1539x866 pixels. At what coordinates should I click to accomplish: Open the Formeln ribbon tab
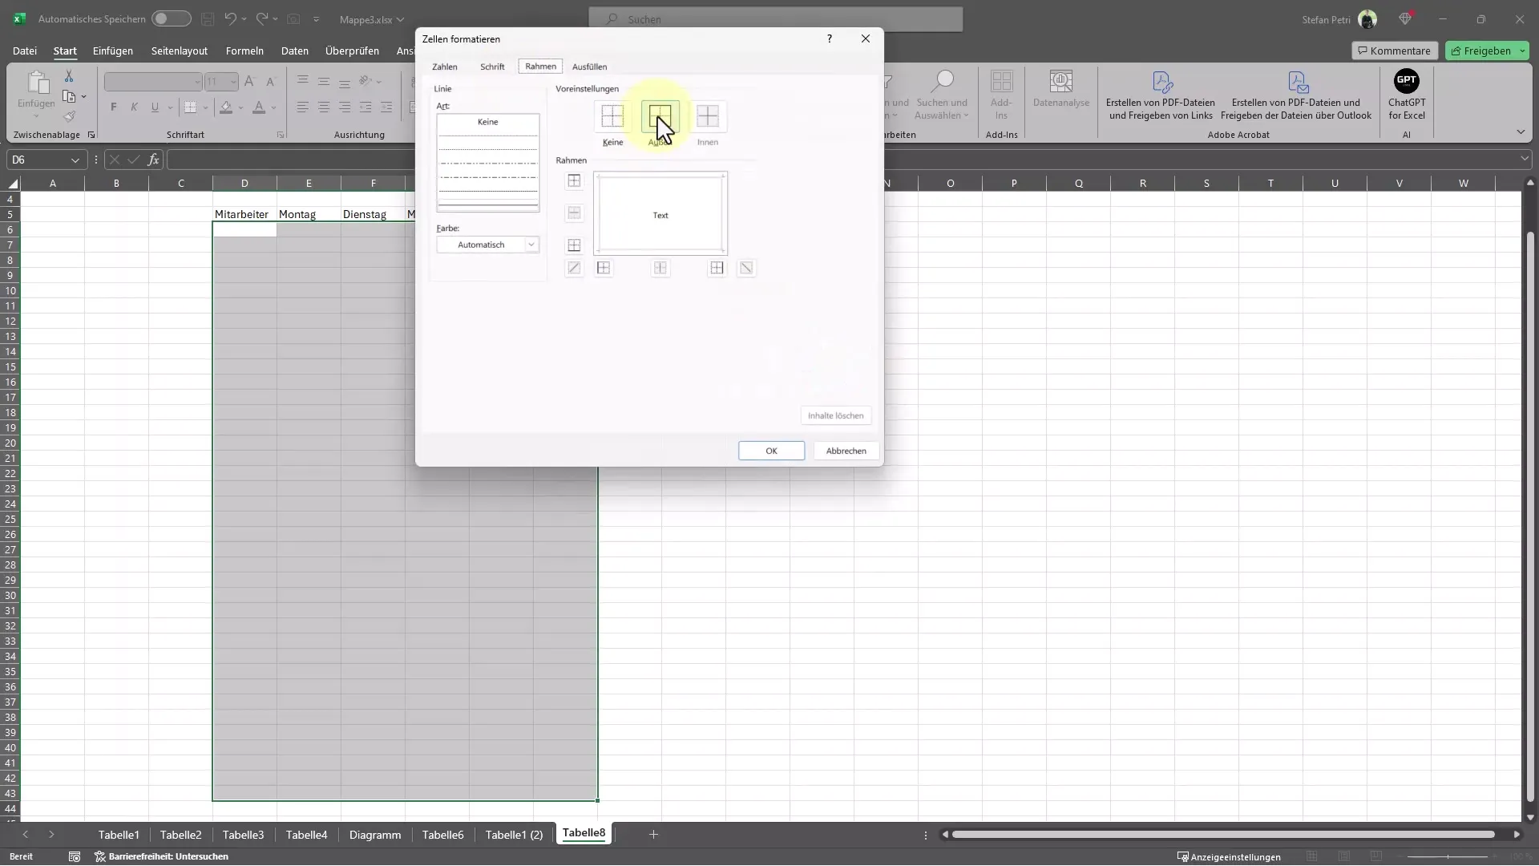(x=244, y=51)
